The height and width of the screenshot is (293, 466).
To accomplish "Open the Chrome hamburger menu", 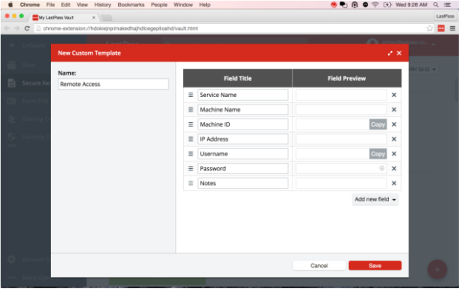I will (452, 29).
